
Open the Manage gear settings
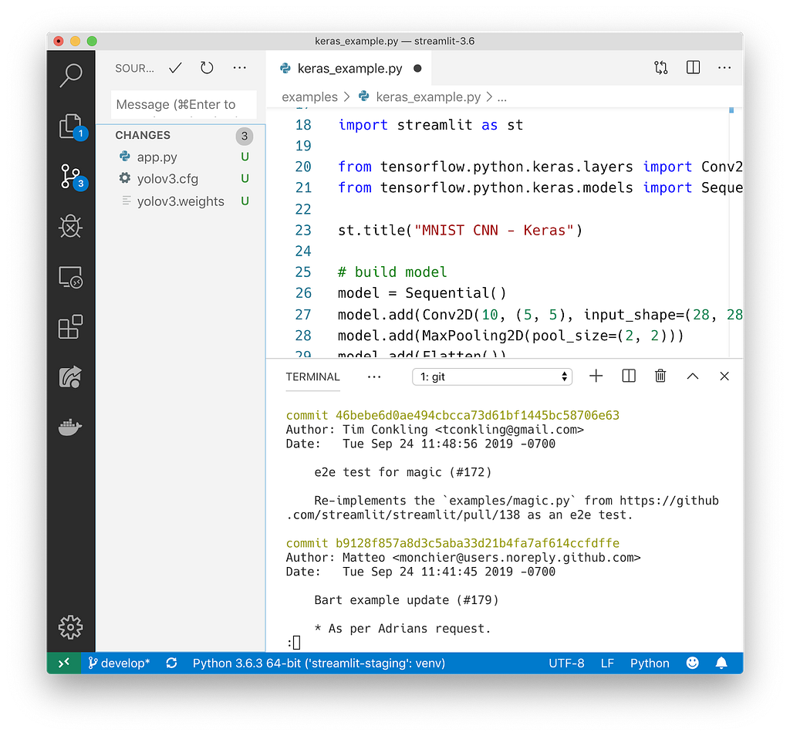click(x=70, y=627)
